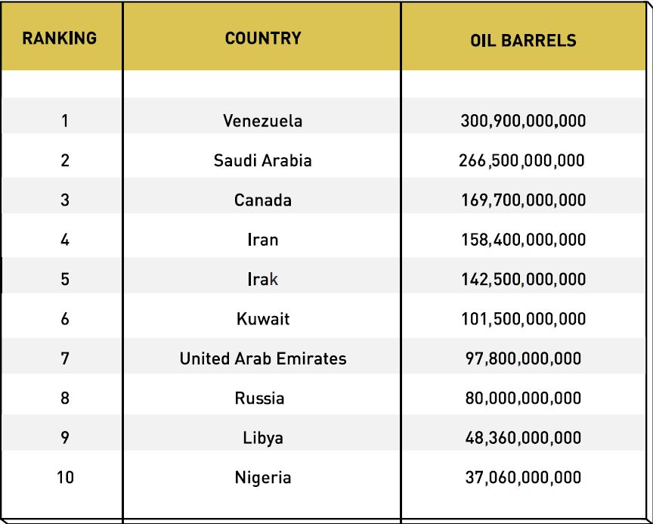
Task: Click the 300,900,000,000 barrels value
Action: (x=523, y=120)
